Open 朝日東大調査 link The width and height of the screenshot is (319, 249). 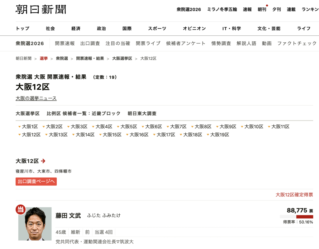point(142,114)
